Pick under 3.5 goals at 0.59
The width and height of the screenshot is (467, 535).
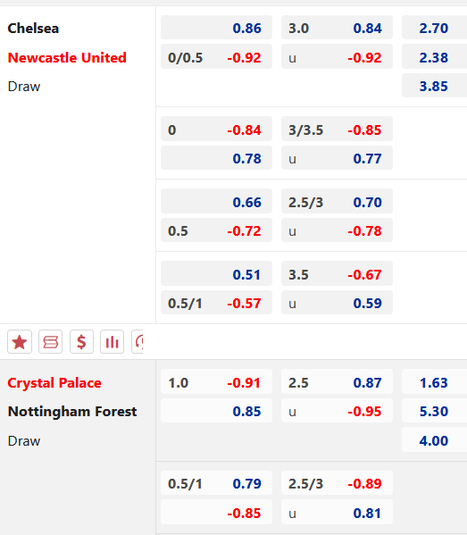pyautogui.click(x=337, y=303)
